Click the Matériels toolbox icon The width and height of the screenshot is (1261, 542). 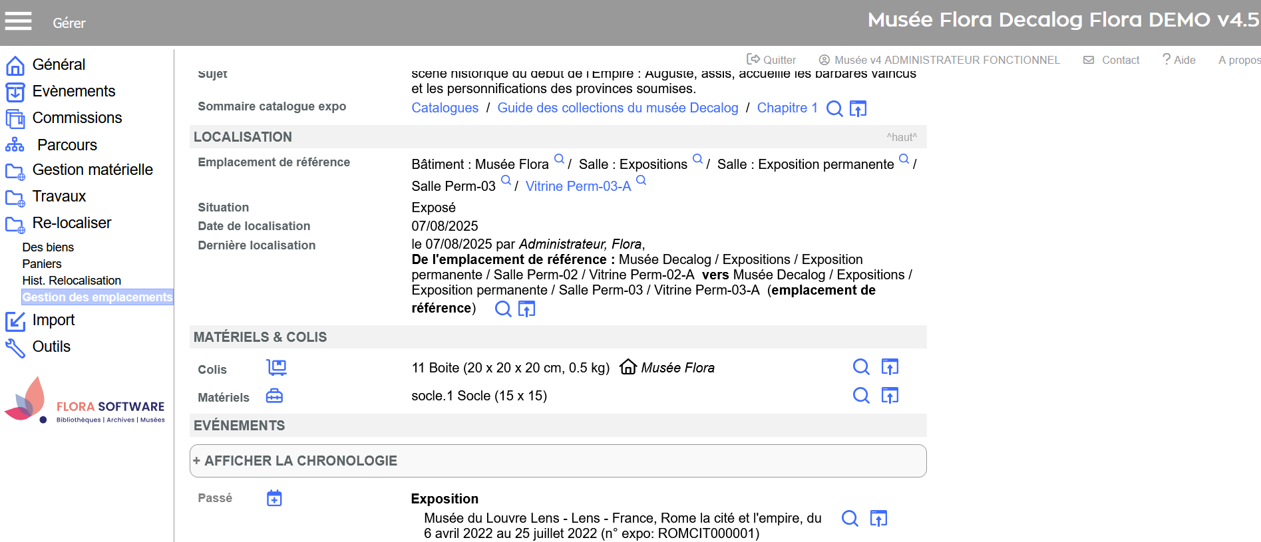(274, 396)
